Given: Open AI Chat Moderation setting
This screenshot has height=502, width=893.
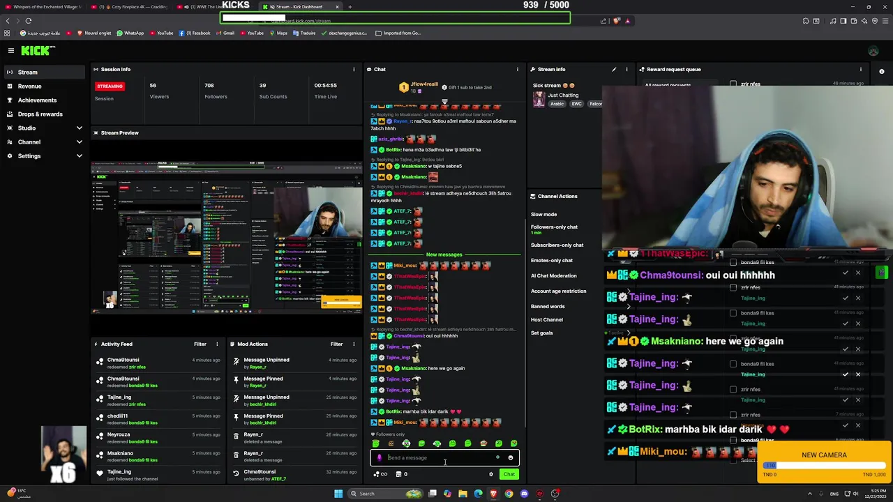Looking at the screenshot, I should click(553, 276).
